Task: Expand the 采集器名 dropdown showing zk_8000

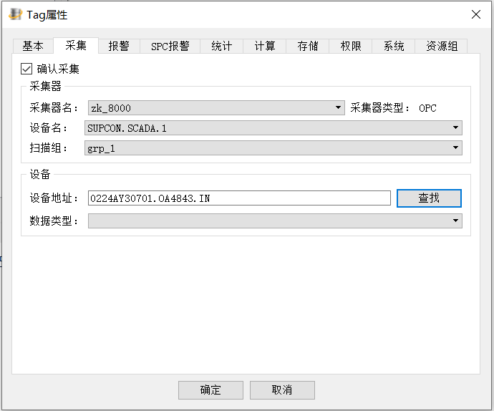Action: tap(216, 108)
